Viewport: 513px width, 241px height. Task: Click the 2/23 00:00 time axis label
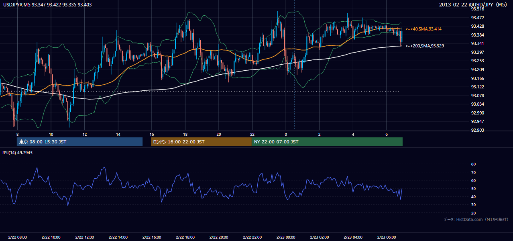(x=286, y=237)
